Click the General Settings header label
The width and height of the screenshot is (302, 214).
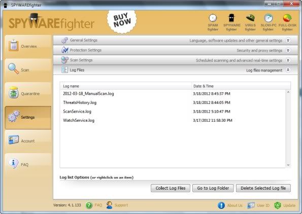[84, 40]
